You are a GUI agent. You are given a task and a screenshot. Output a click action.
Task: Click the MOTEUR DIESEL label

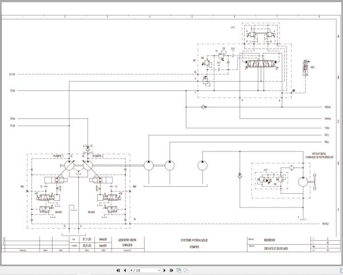(319, 154)
